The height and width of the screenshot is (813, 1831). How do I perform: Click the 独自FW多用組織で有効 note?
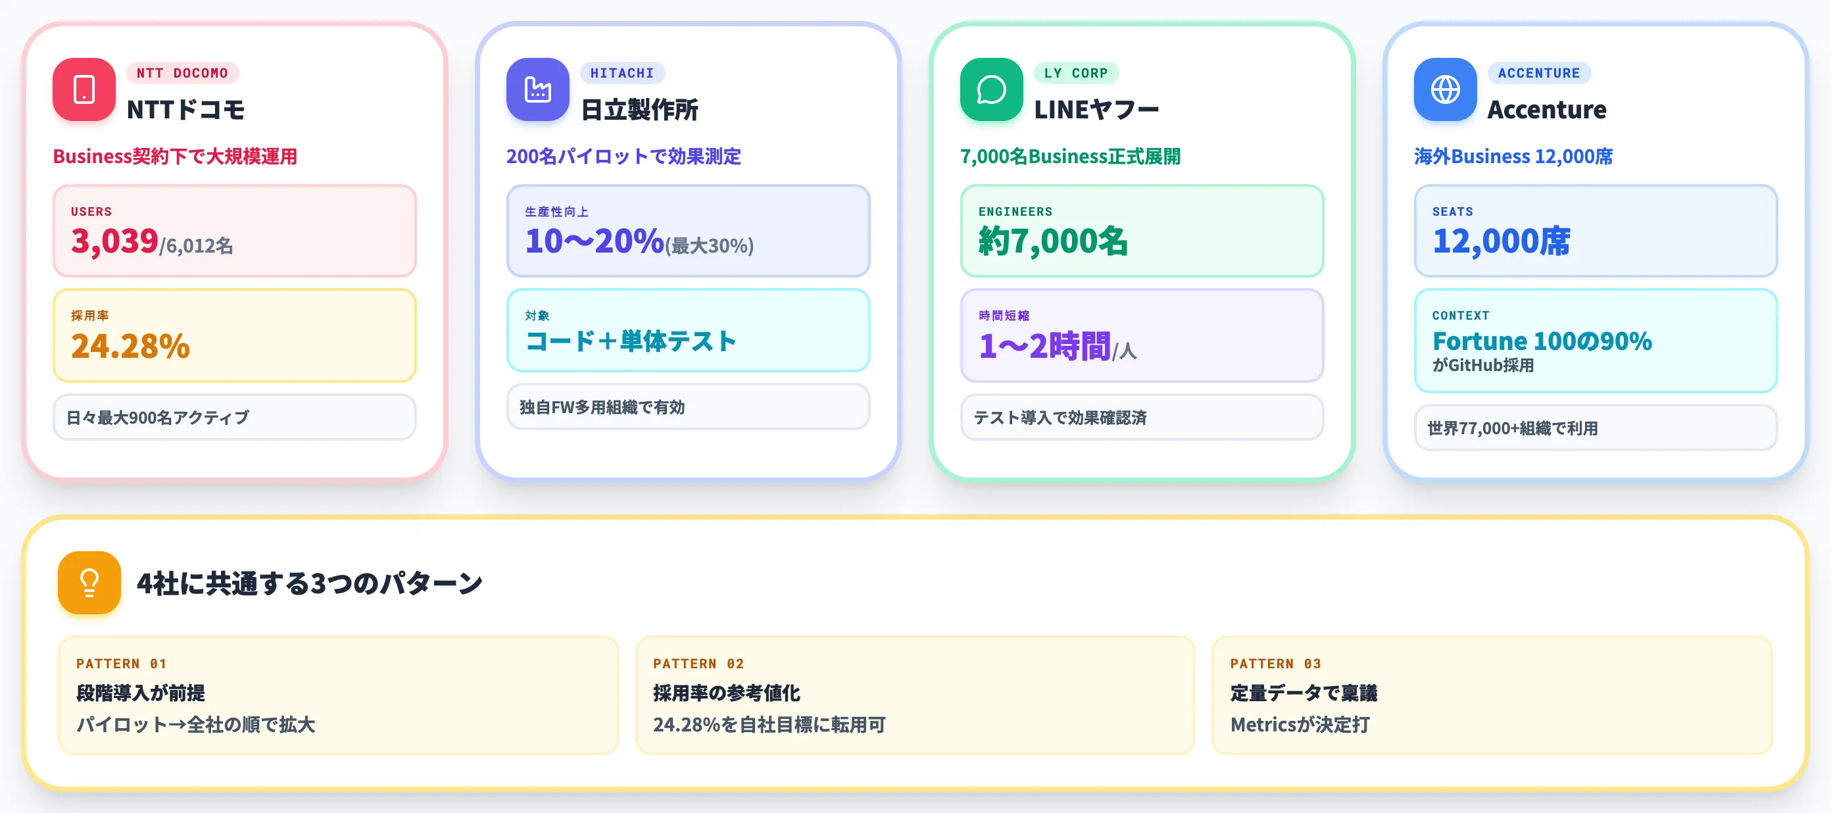click(688, 406)
